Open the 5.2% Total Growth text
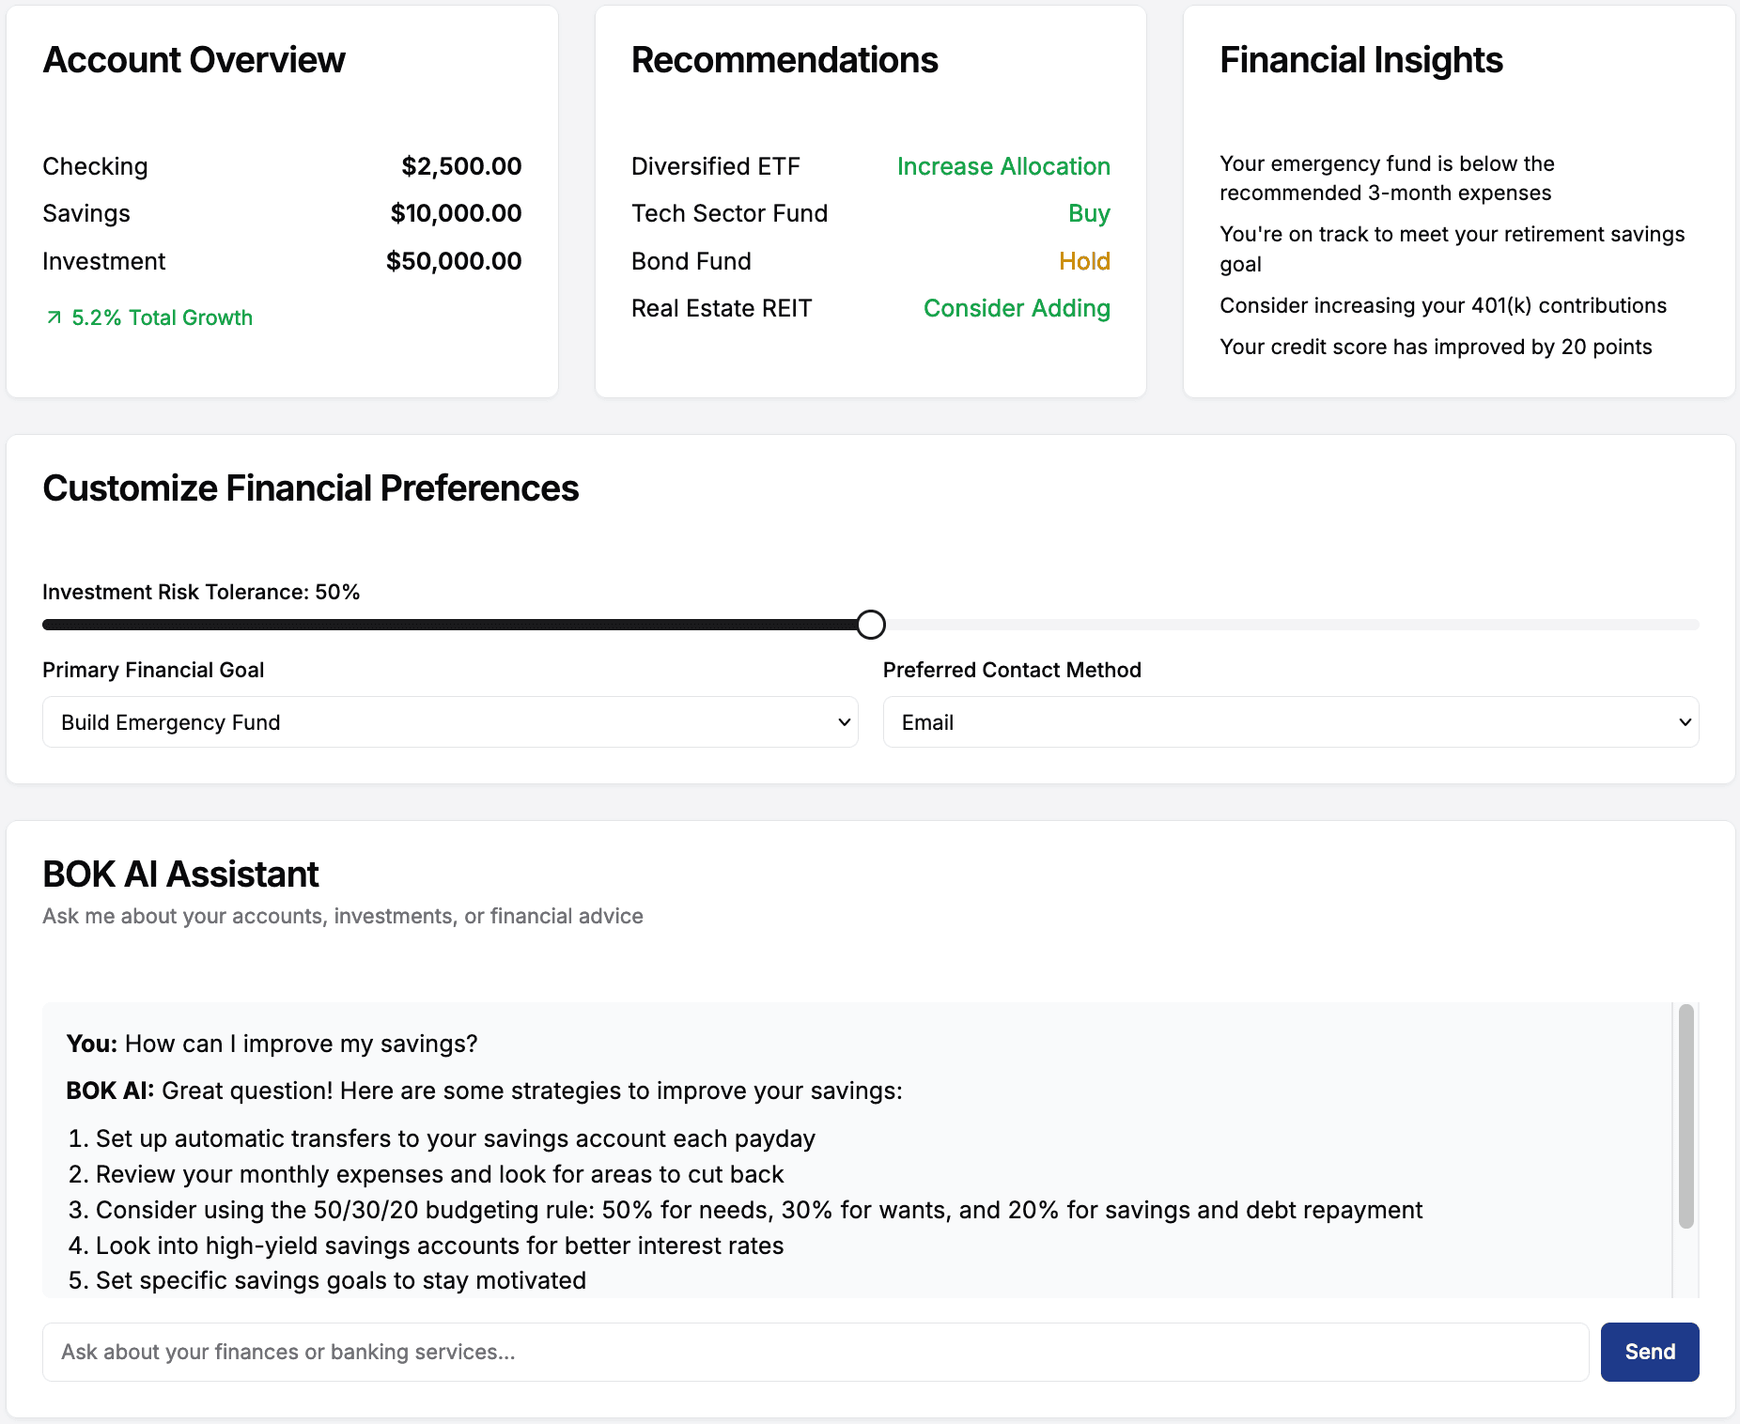This screenshot has height=1424, width=1740. coord(163,317)
